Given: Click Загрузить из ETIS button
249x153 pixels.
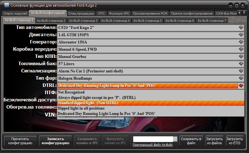Looking at the screenshot, I should pyautogui.click(x=235, y=141).
